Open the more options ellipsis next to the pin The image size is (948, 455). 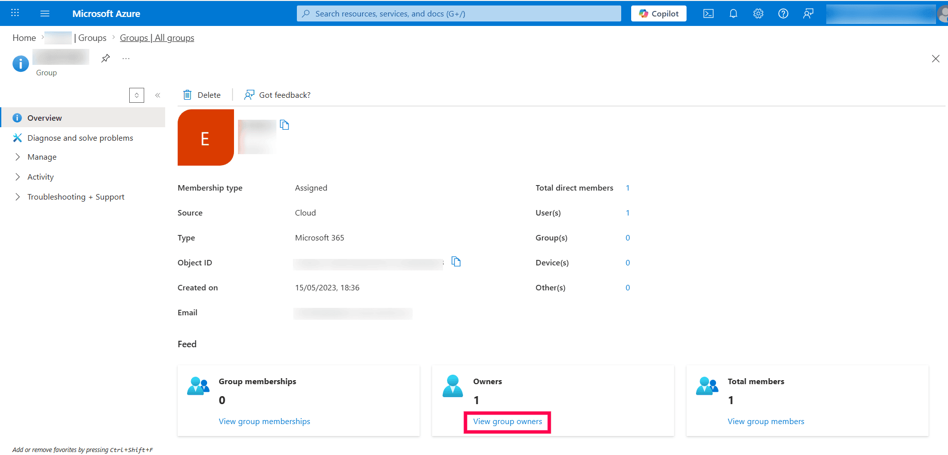126,58
